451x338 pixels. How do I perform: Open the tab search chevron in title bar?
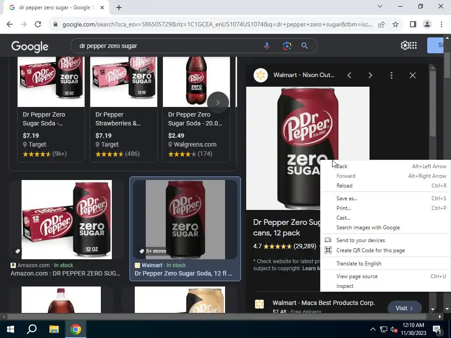[380, 6]
